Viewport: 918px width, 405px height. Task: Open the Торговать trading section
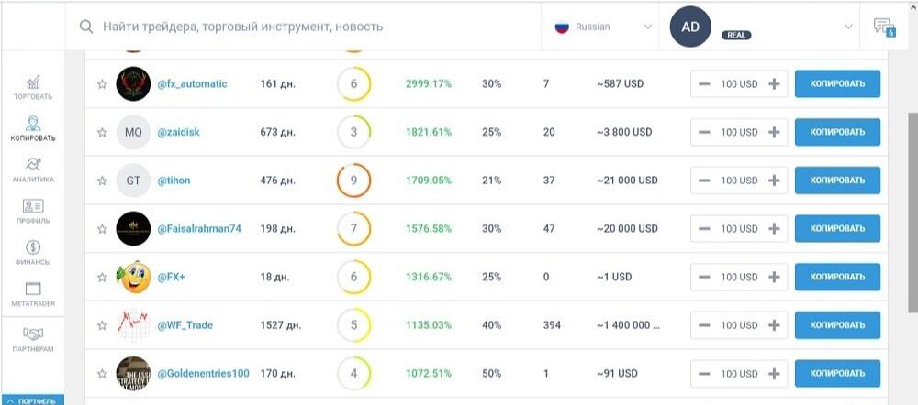[x=33, y=87]
